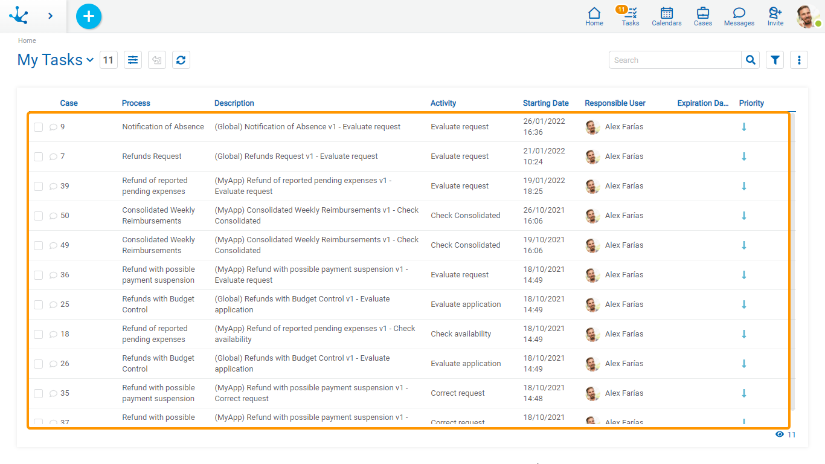Open the user profile avatar menu
Viewport: 825px width, 464px height.
(808, 16)
